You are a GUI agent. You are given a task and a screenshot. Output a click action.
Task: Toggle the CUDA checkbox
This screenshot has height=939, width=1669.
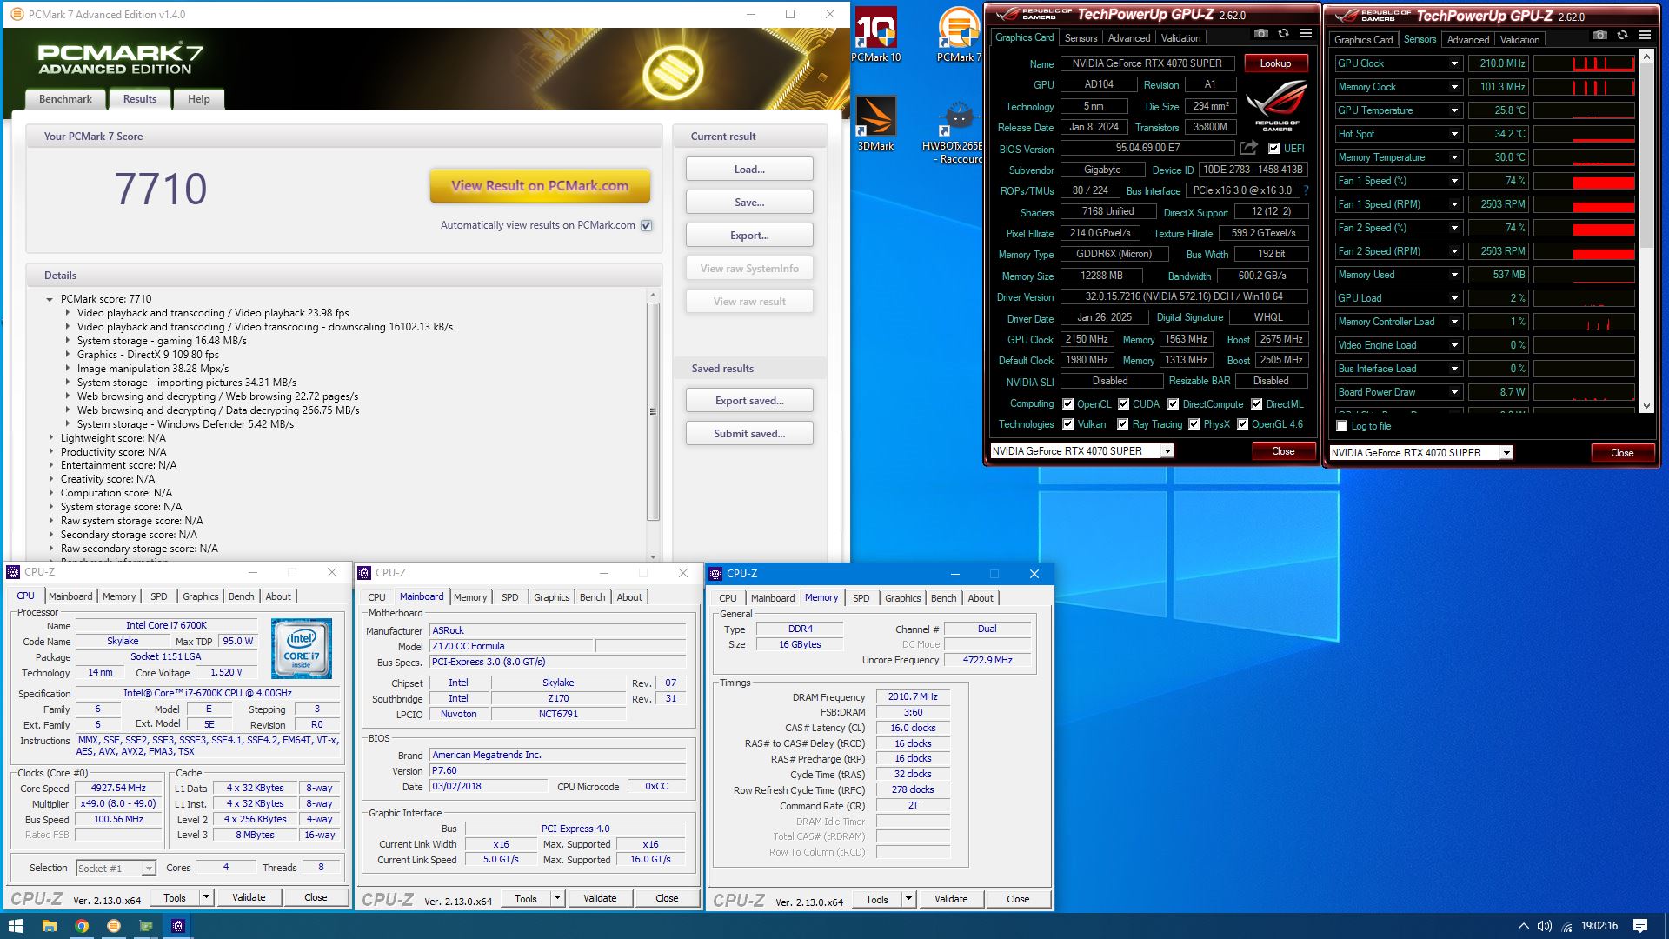(1123, 404)
